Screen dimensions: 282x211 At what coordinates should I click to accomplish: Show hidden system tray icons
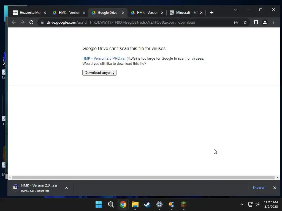(242, 204)
